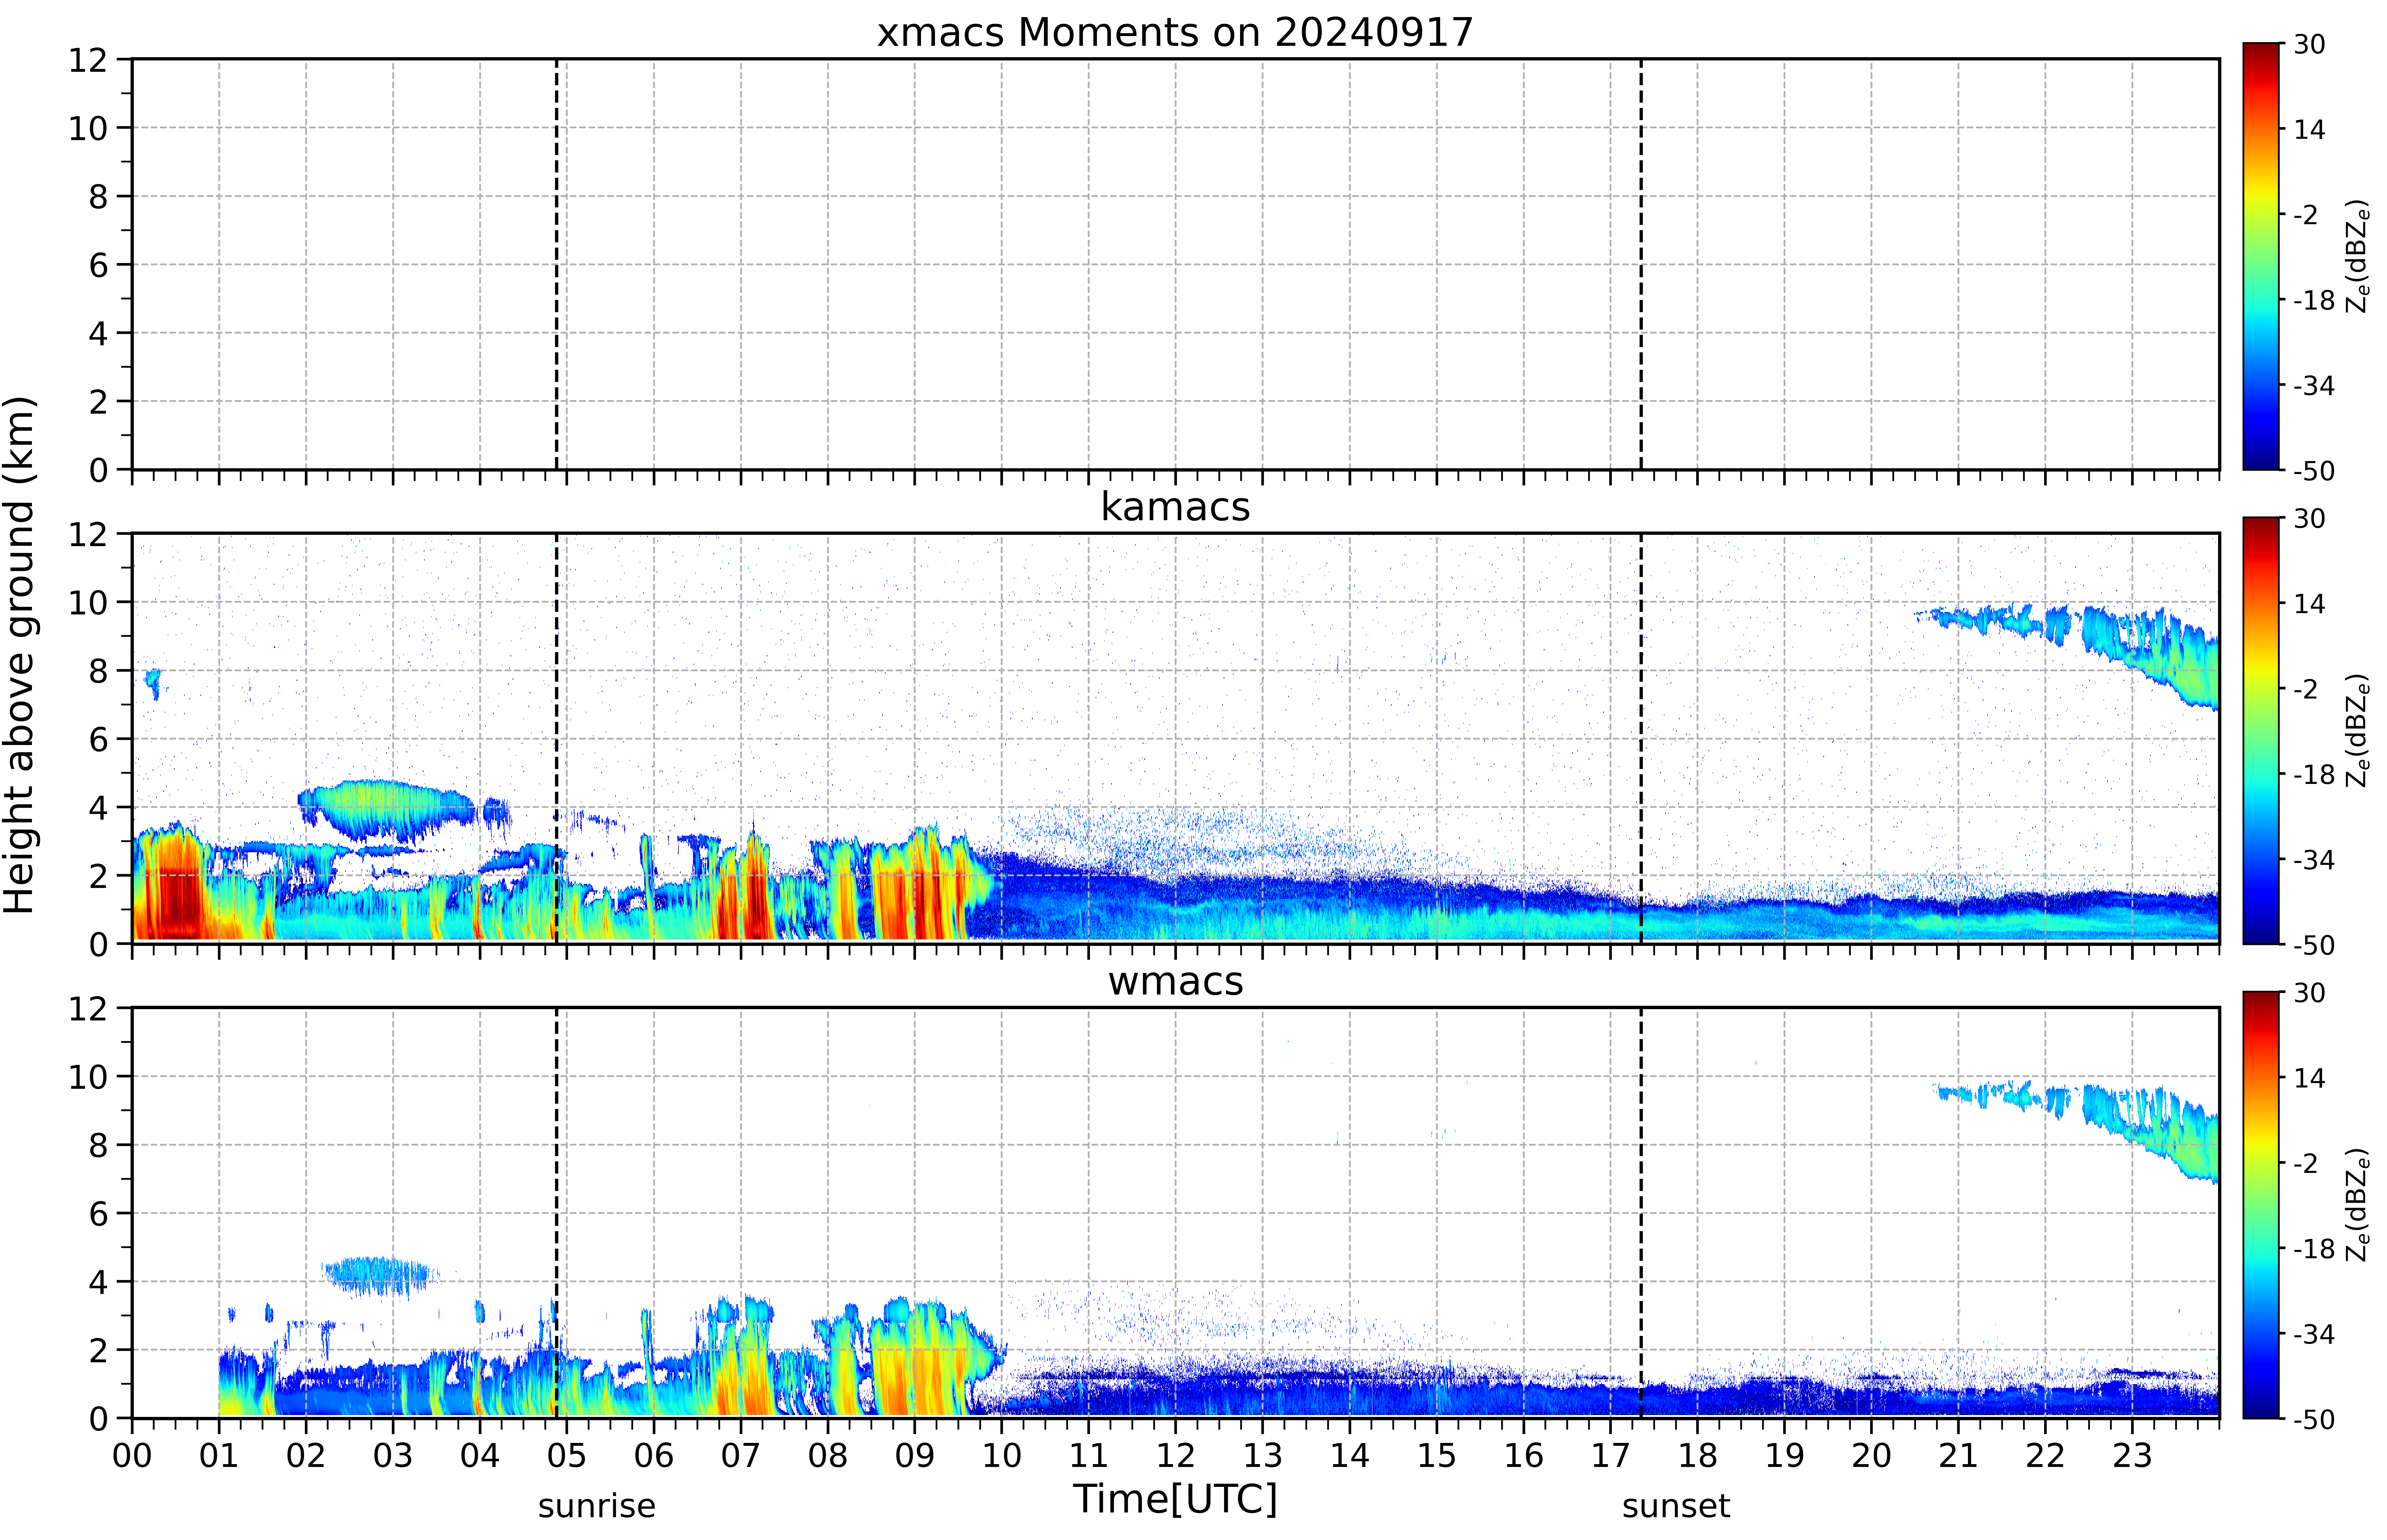This screenshot has height=1540, width=2387.
Task: Select the 'kamacs' subplot title
Action: (1175, 507)
